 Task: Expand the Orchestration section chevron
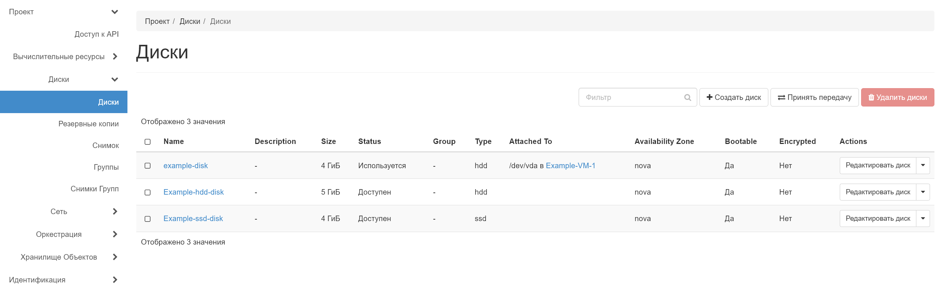tap(115, 234)
